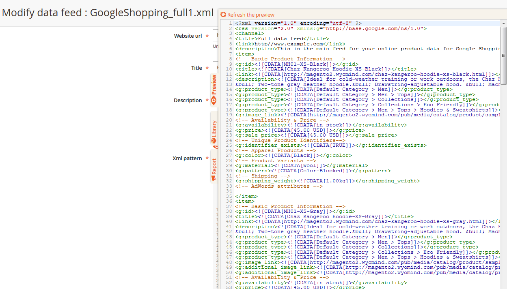Click the closing item tag on line 35
This screenshot has height=289, width=507.
(x=246, y=196)
